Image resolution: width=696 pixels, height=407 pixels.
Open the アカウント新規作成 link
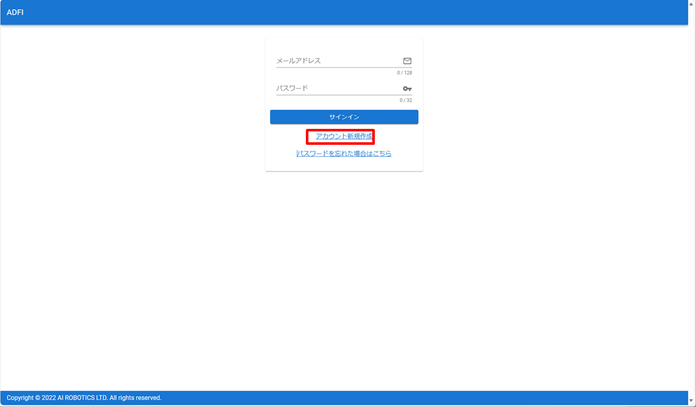(x=344, y=137)
